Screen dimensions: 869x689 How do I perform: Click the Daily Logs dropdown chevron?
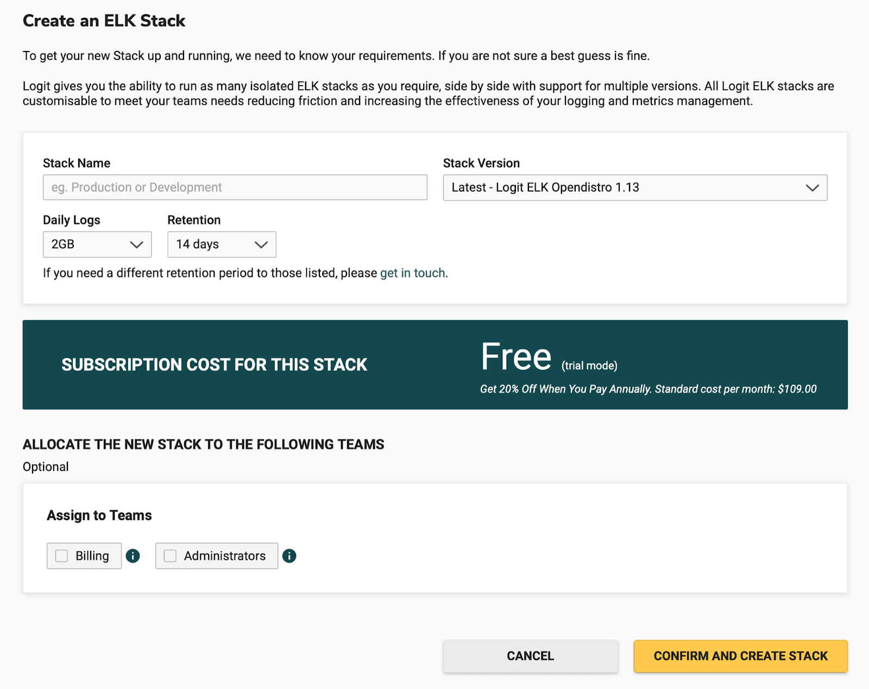137,244
